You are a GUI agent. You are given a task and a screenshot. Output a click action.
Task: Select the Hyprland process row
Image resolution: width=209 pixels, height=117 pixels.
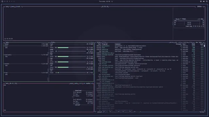click(x=150, y=51)
